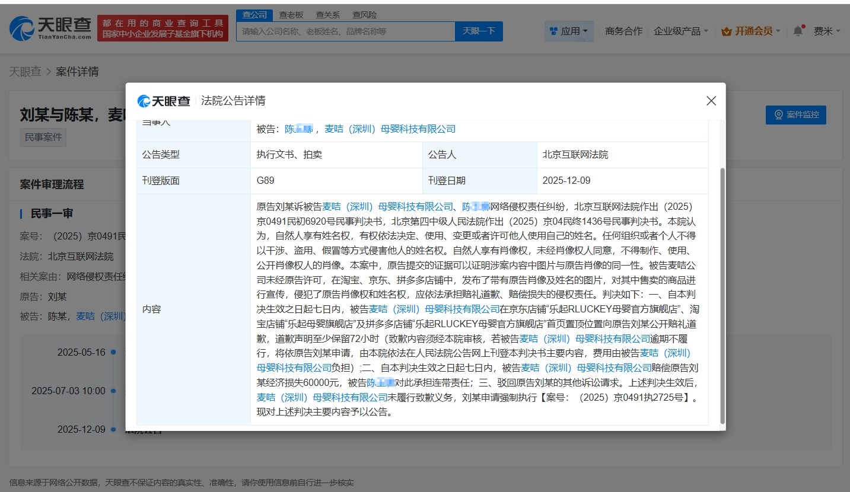Click the 天眼查 logo in top-left corner

49,28
